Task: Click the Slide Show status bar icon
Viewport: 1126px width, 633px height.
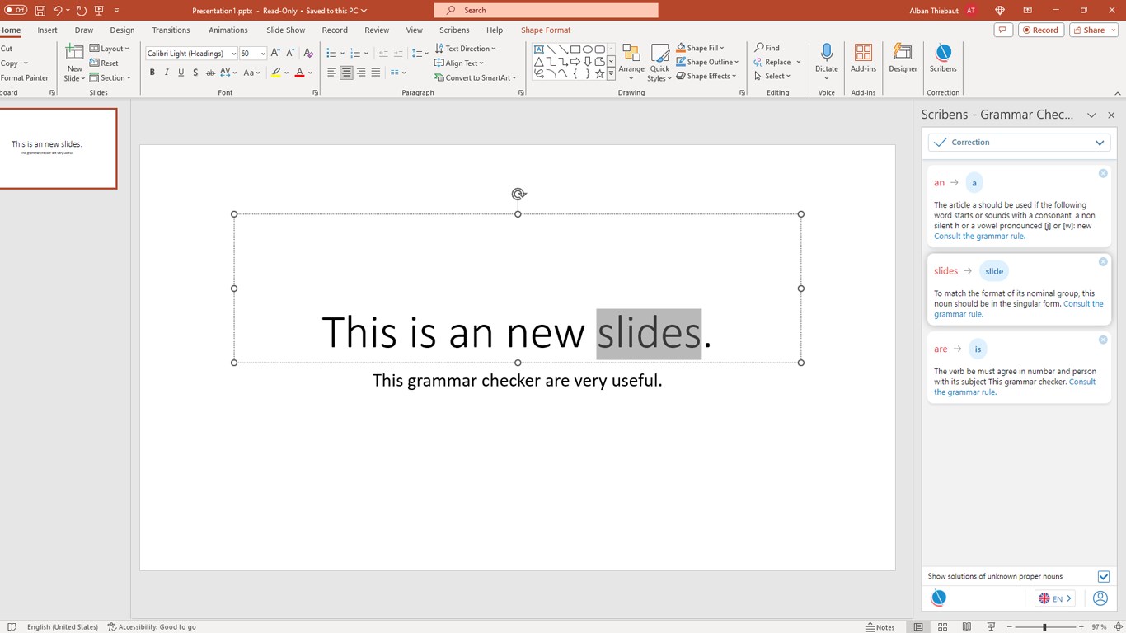Action: pos(991,627)
